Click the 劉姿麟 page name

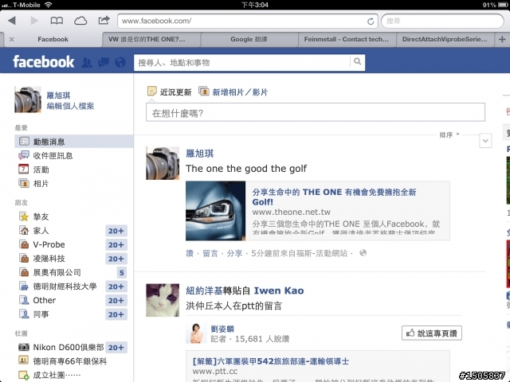point(222,329)
